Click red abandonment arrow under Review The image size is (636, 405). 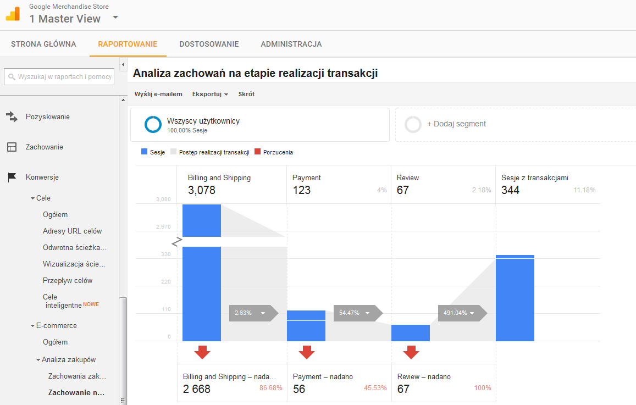pyautogui.click(x=411, y=352)
